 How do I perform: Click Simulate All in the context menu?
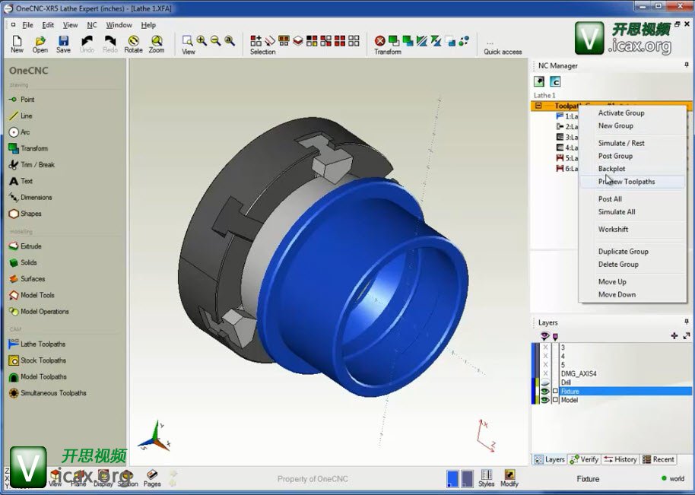616,212
